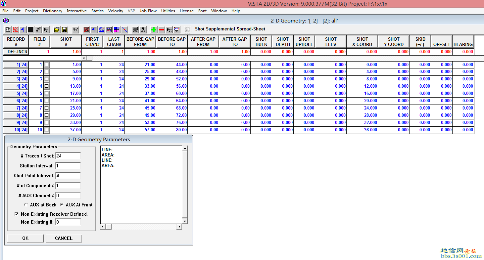Open the Project menu

(x=32, y=11)
